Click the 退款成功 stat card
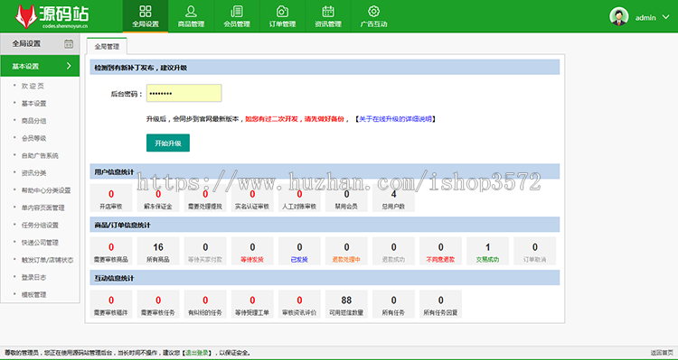The image size is (678, 360). pyautogui.click(x=393, y=251)
